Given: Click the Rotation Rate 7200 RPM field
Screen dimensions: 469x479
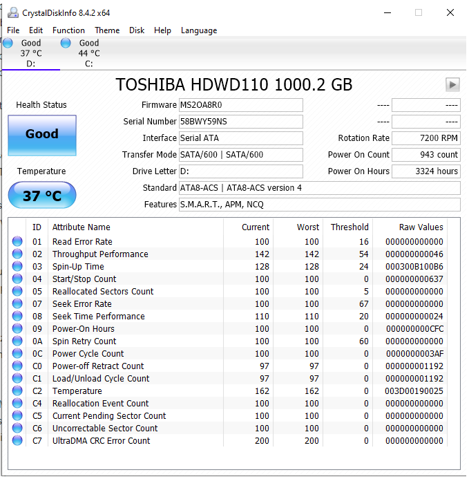Looking at the screenshot, I should (426, 138).
